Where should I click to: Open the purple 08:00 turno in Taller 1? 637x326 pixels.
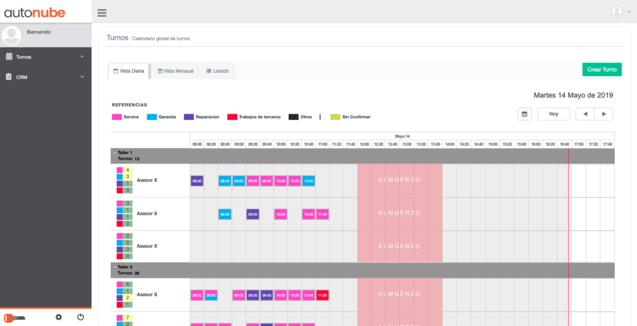197,181
